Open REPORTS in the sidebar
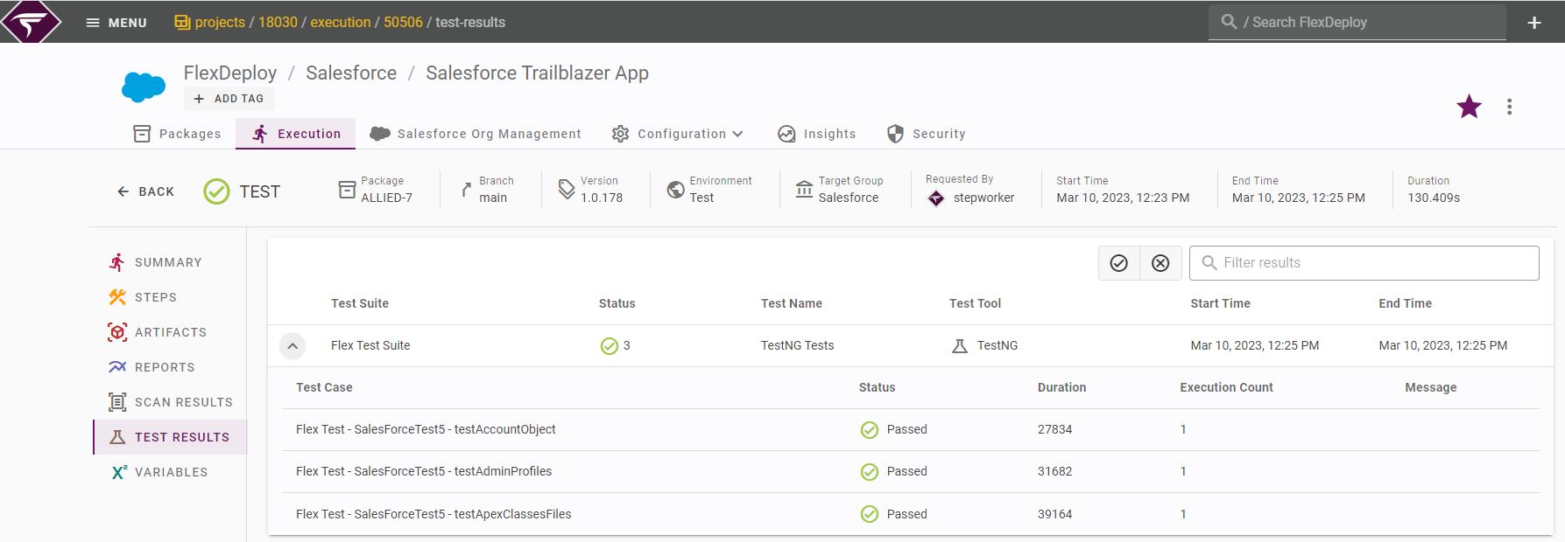Viewport: 1565px width, 542px height. [169, 367]
